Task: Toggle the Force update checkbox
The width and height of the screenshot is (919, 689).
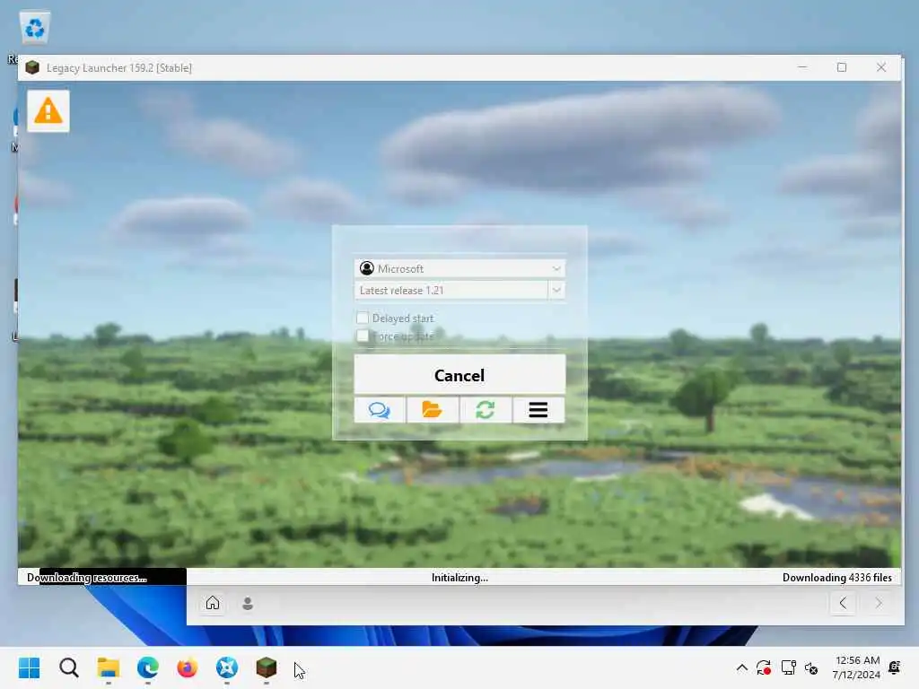Action: (363, 336)
